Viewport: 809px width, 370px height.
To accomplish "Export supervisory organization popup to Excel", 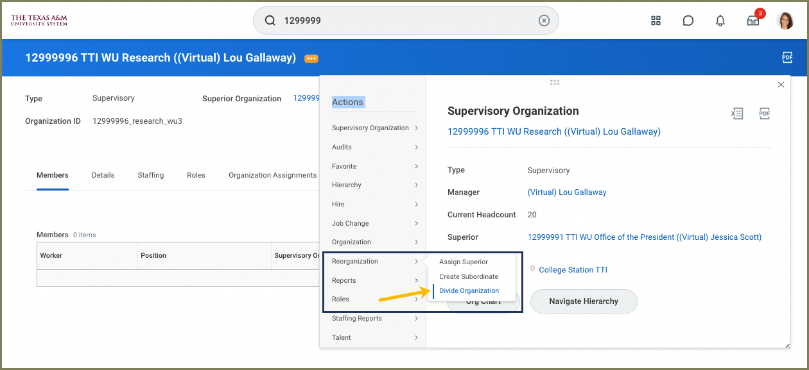I will (737, 114).
